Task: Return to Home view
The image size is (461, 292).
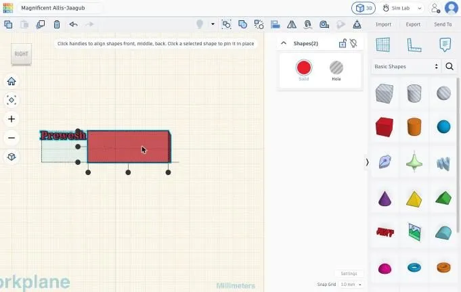Action: click(x=12, y=81)
